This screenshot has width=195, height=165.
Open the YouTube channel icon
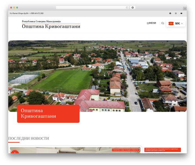(x=181, y=13)
